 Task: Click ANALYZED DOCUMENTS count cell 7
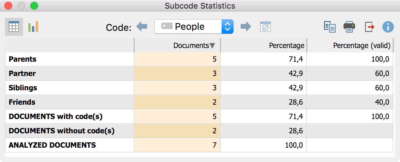[x=177, y=145]
